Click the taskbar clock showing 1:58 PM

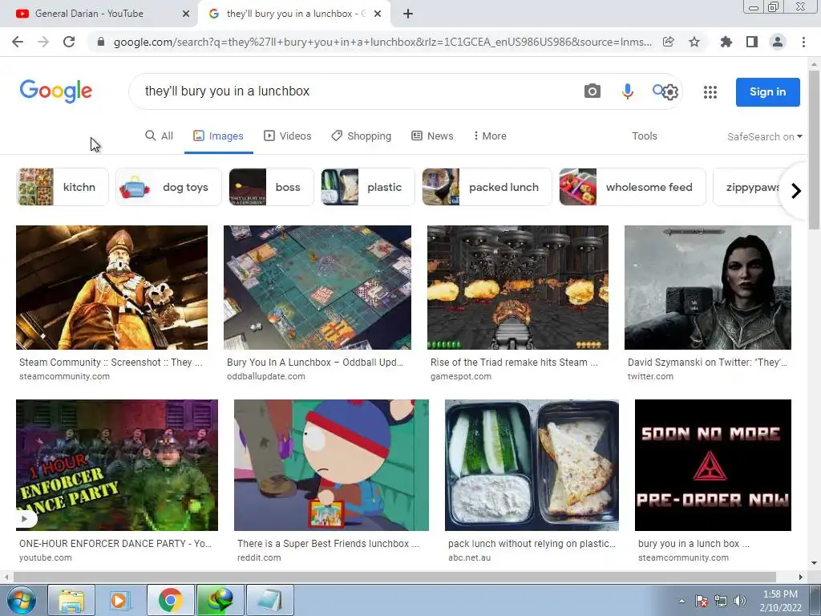pos(780,601)
